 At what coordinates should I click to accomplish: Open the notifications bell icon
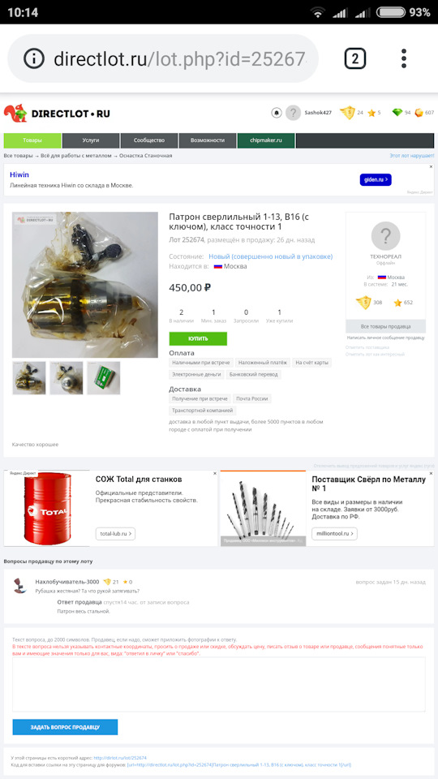[276, 113]
